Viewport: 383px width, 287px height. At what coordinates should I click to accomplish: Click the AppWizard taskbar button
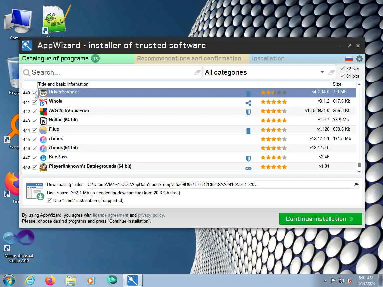pyautogui.click(x=132, y=280)
